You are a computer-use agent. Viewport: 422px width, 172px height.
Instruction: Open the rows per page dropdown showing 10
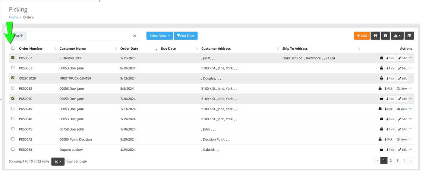pos(58,161)
